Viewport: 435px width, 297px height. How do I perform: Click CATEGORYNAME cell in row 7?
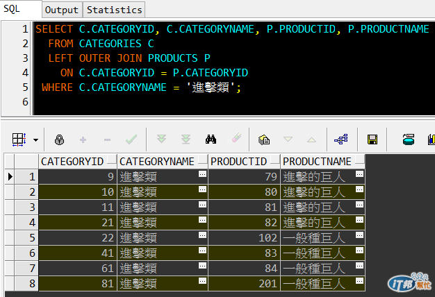(163, 268)
